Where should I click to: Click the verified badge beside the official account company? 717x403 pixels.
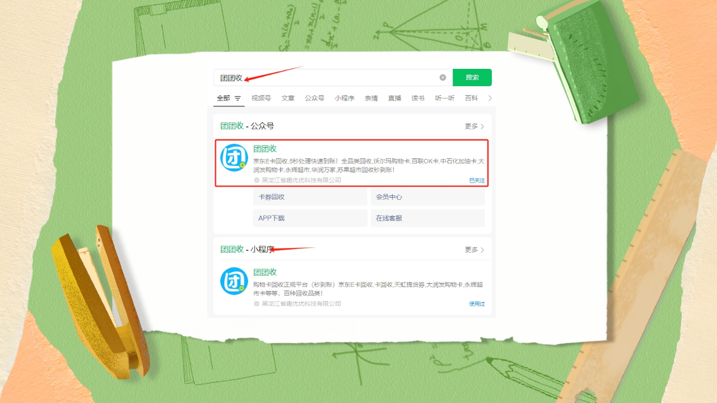pos(257,180)
